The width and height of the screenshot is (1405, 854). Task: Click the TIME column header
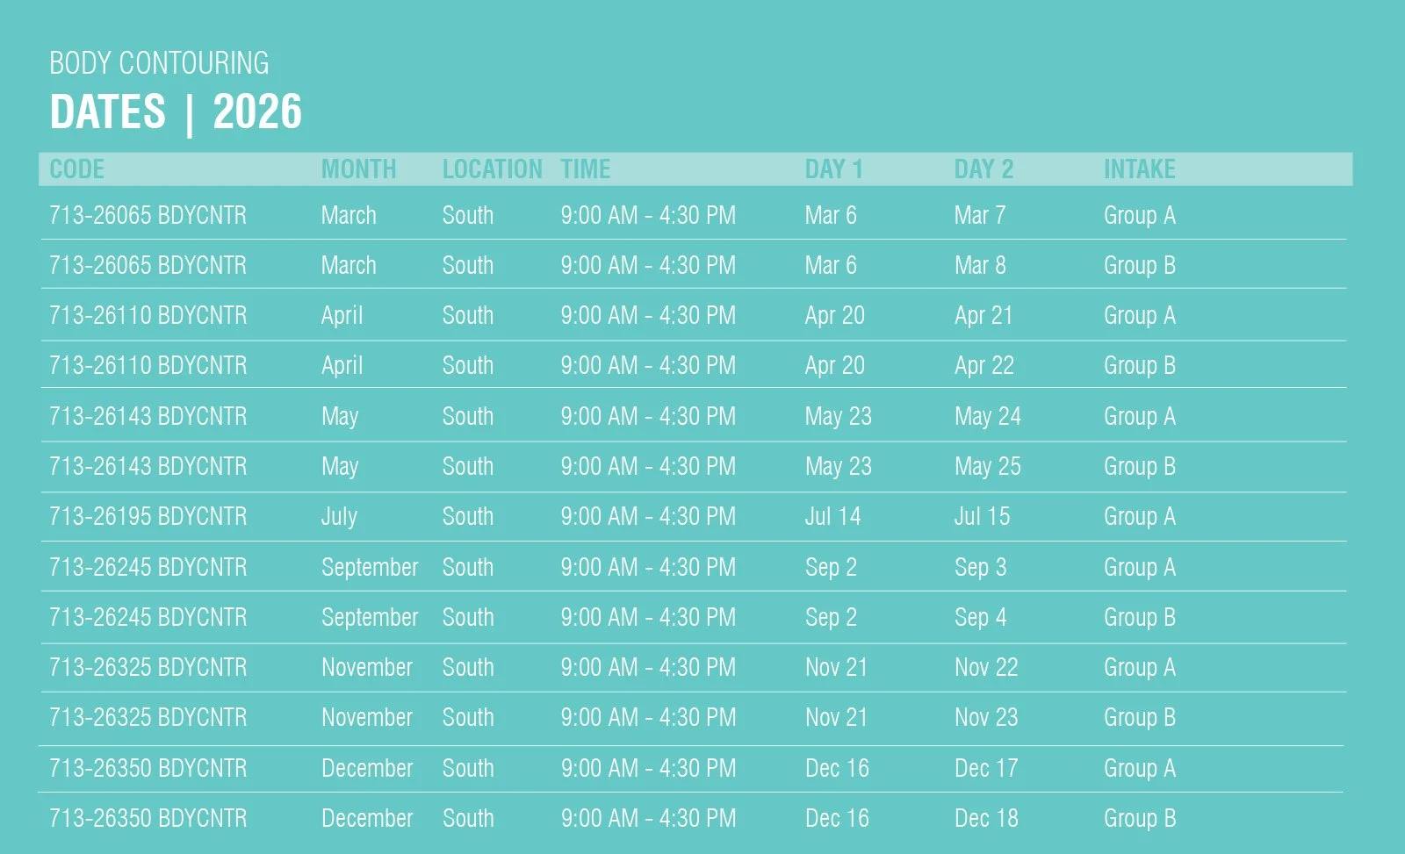coord(585,169)
